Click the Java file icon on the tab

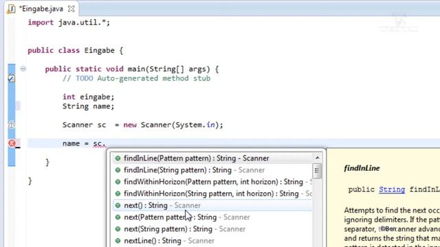[x=11, y=9]
